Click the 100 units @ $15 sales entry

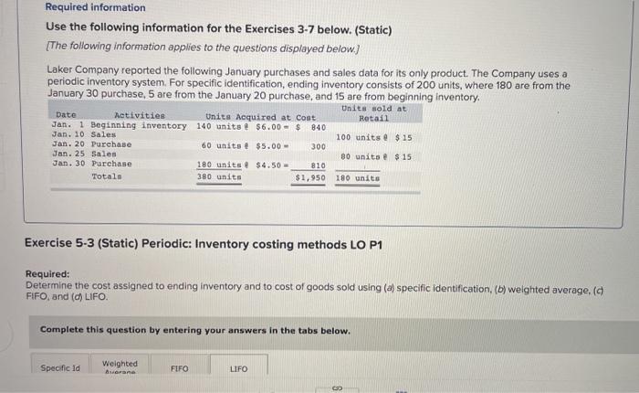pyautogui.click(x=373, y=137)
